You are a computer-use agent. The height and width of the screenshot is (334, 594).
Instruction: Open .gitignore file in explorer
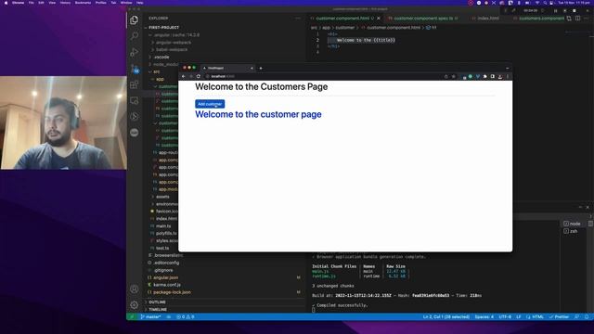click(x=163, y=270)
